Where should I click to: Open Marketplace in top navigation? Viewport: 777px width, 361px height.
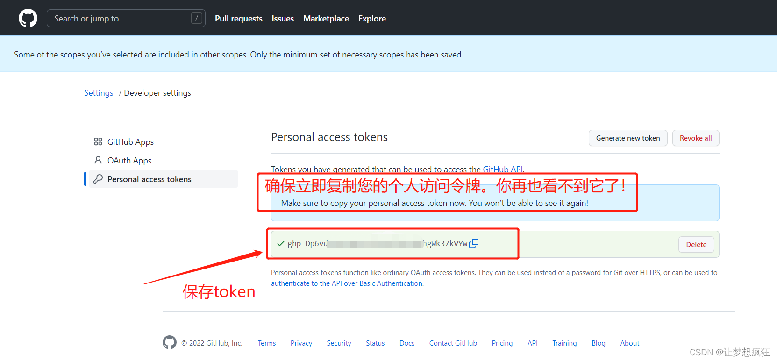tap(326, 19)
